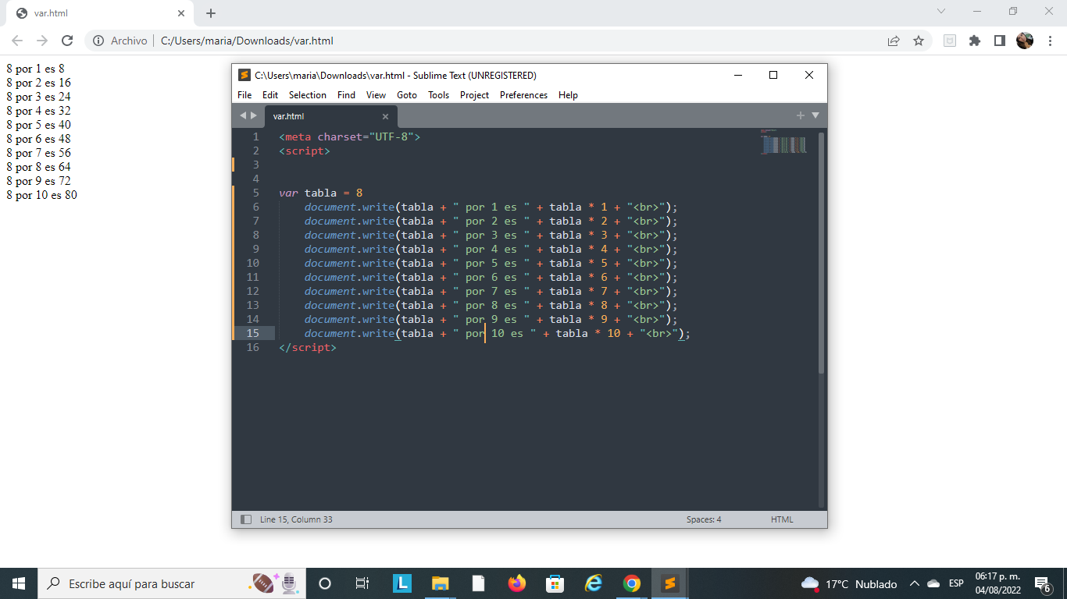Open the Goto menu

click(407, 95)
